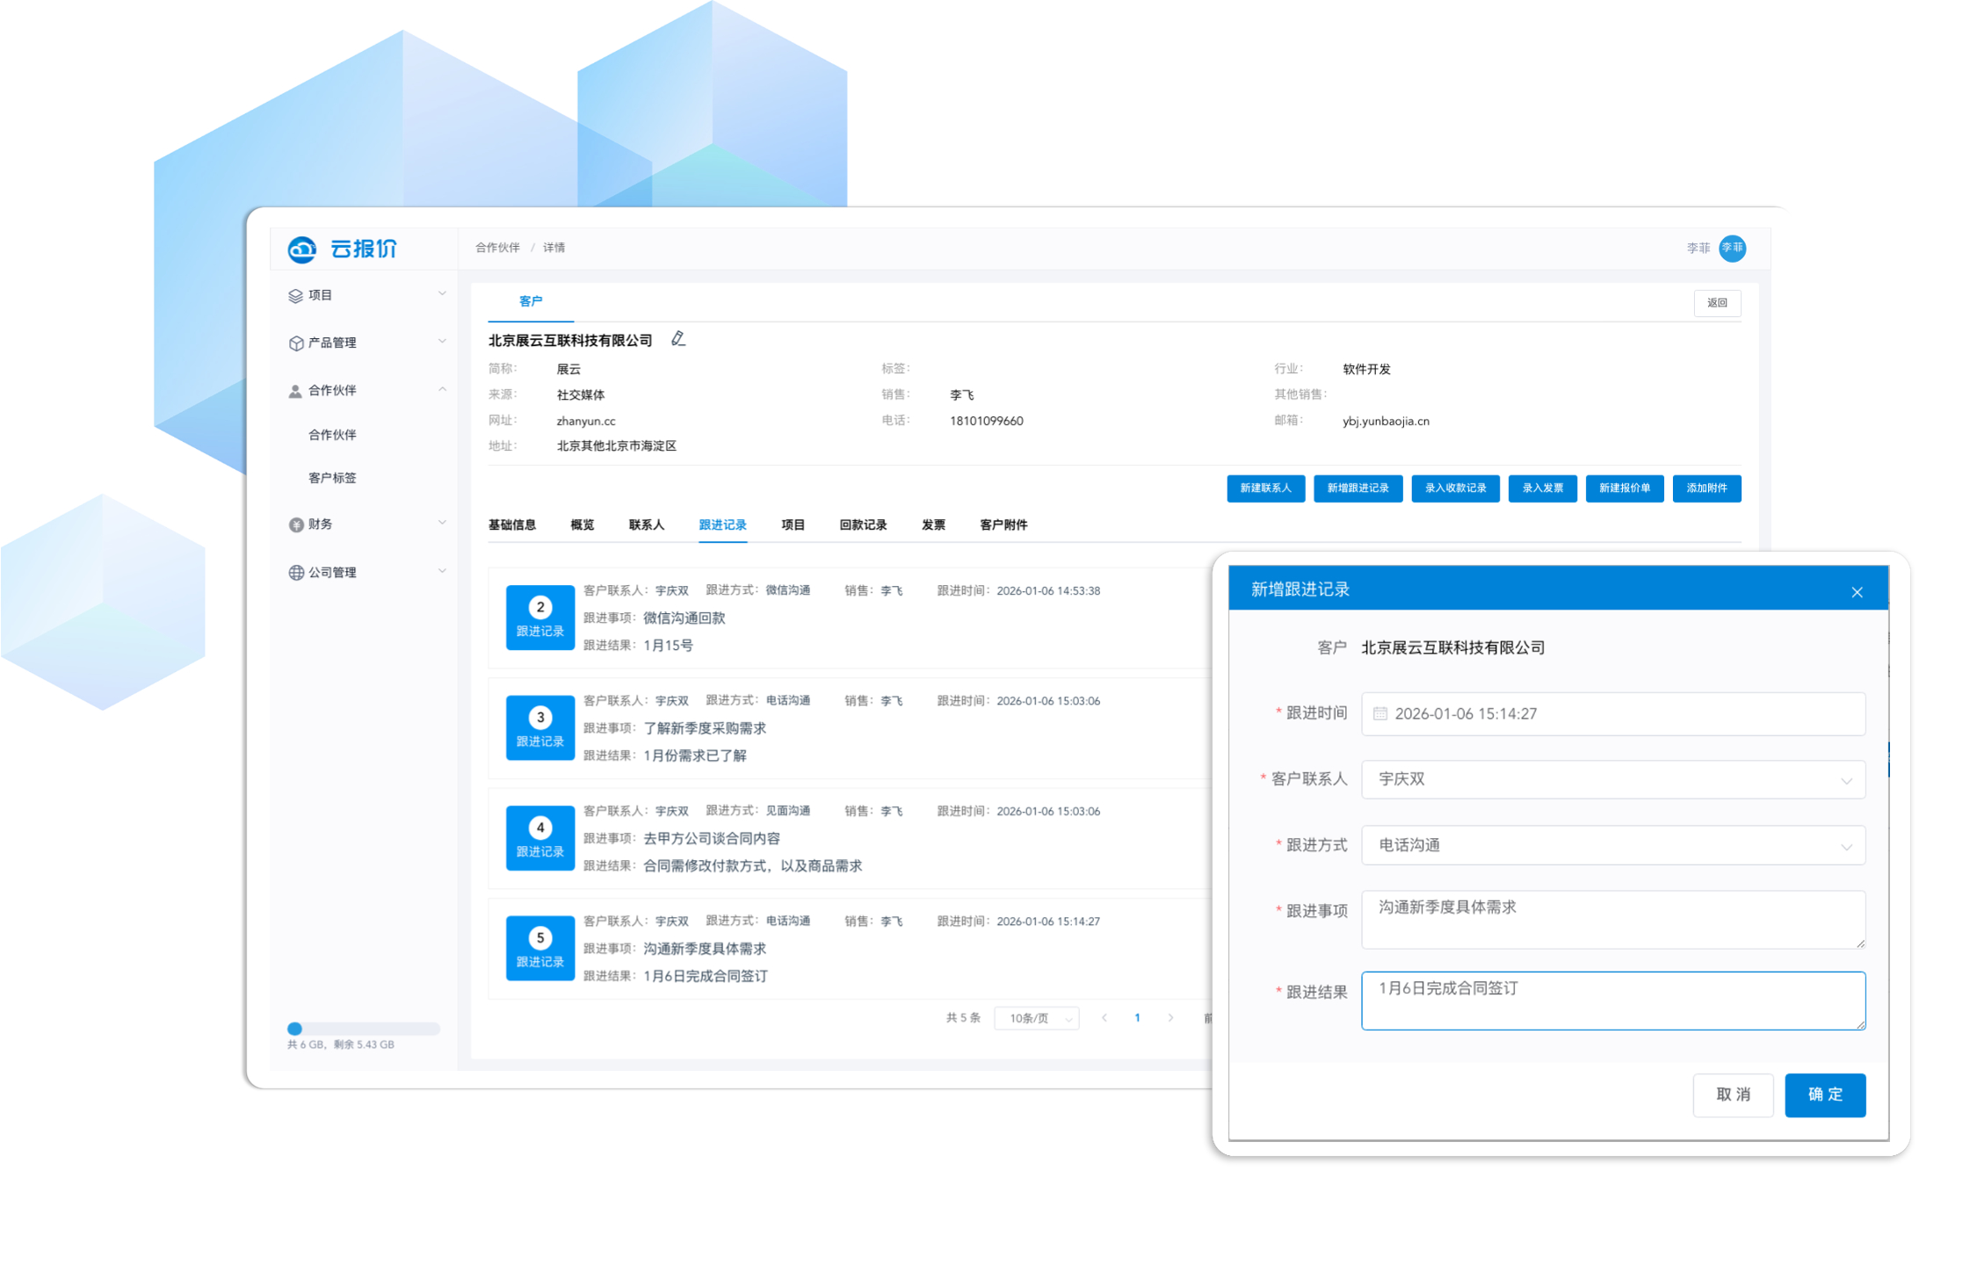Click the storage usage progress bar
This screenshot has height=1265, width=1977.
click(x=362, y=1029)
